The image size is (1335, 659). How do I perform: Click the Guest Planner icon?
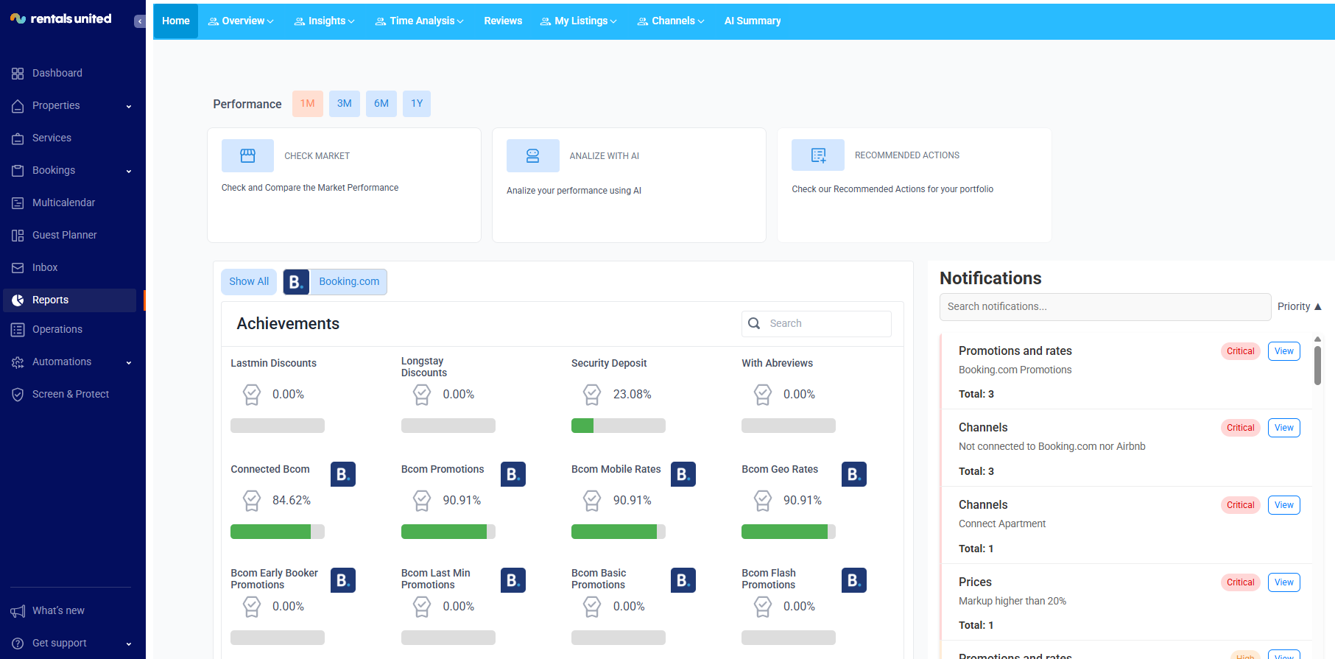tap(18, 236)
